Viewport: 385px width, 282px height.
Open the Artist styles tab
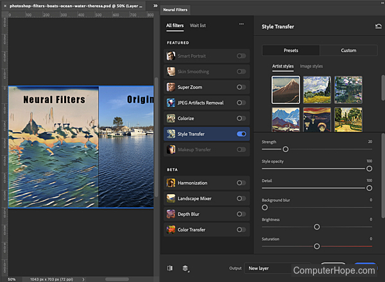[283, 66]
